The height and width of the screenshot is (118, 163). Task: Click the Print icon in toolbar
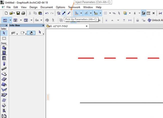tap(23, 13)
